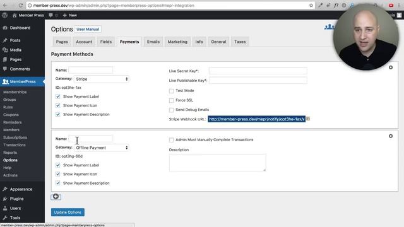Viewport: 404px width, 227px height.
Task: Click the New content plus
Action: [x=64, y=15]
